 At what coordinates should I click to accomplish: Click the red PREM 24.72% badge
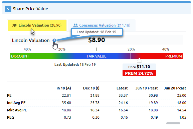pyautogui.click(x=139, y=73)
